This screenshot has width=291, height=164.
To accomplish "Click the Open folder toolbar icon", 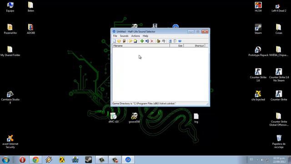I will [119, 41].
